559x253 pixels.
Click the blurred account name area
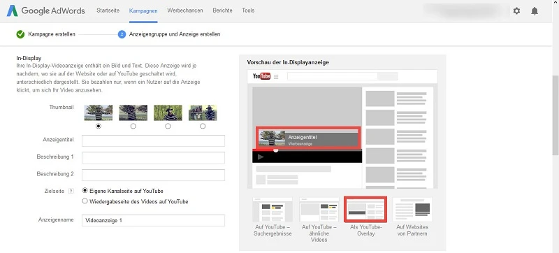[466, 10]
